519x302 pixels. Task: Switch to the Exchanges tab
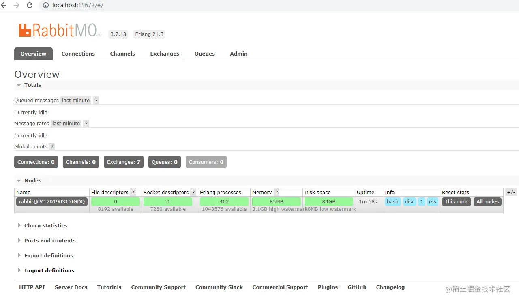click(165, 54)
